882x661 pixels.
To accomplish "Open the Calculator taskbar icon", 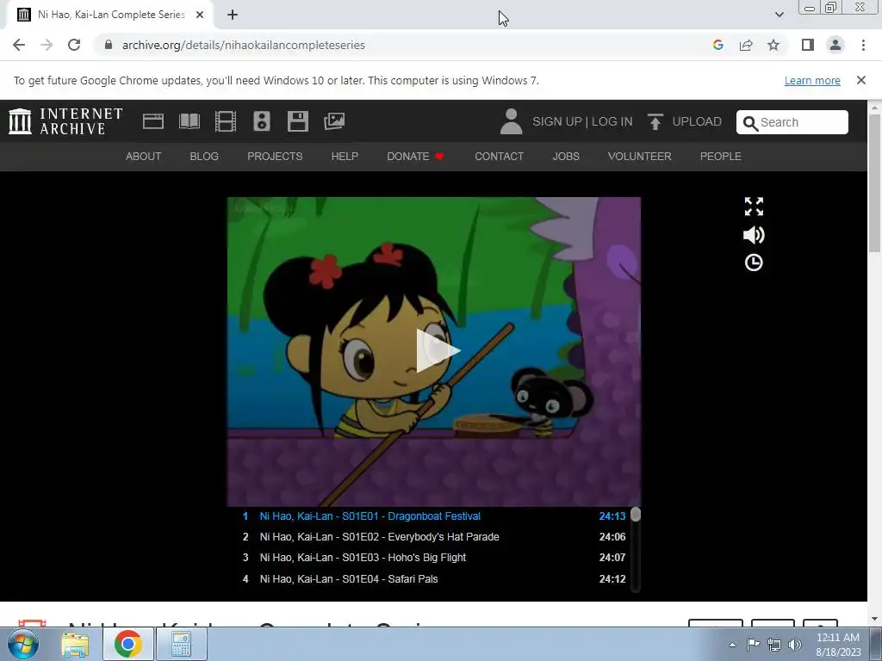I will 181,644.
